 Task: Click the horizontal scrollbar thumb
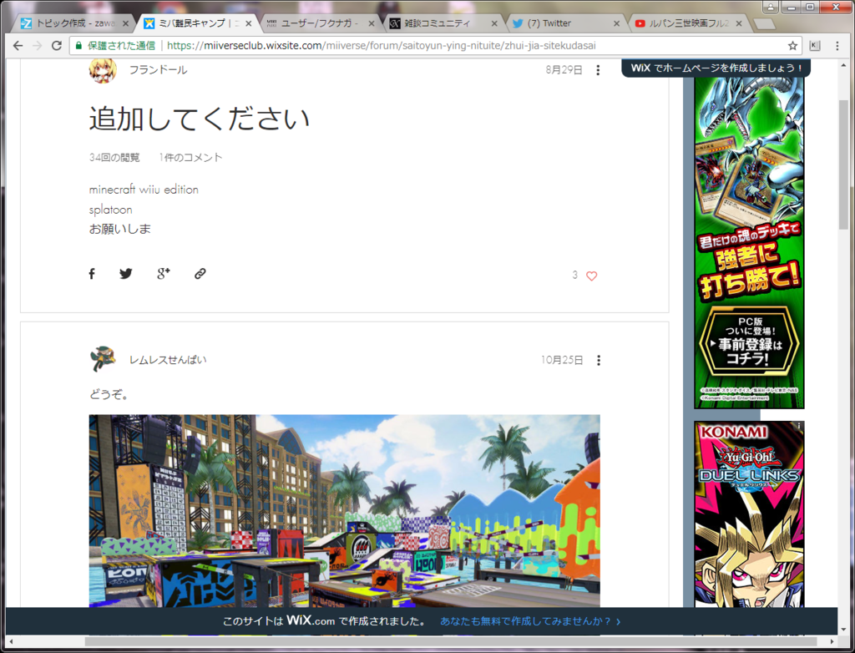coord(451,641)
